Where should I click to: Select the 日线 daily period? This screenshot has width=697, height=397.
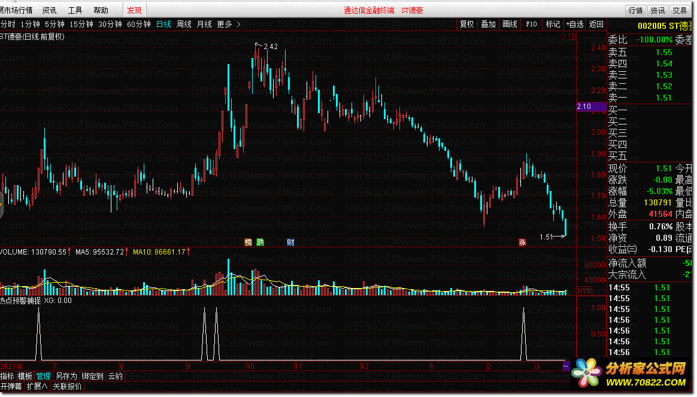point(163,24)
